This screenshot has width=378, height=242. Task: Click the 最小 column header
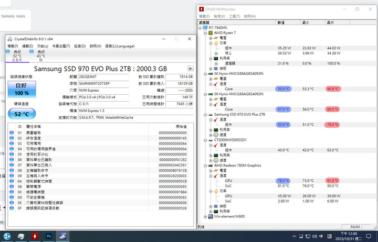tap(312, 23)
